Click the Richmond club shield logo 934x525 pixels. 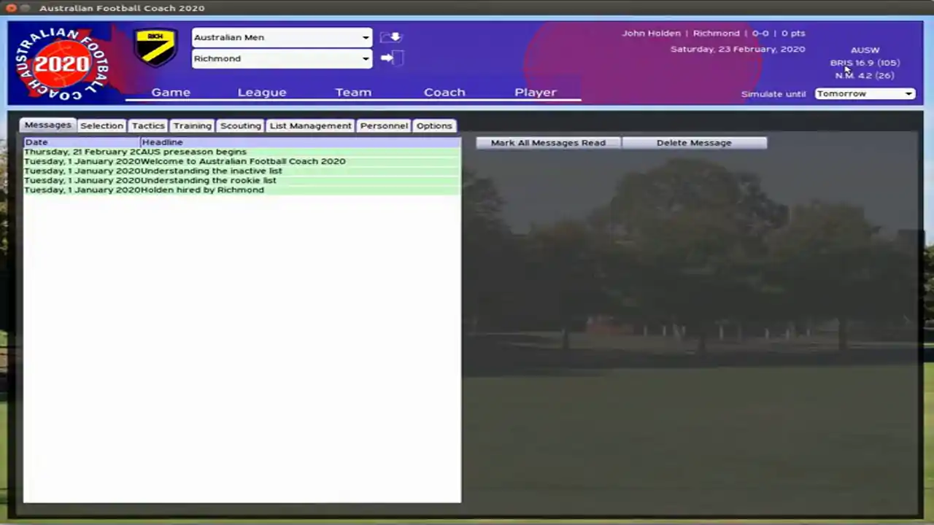coord(155,47)
